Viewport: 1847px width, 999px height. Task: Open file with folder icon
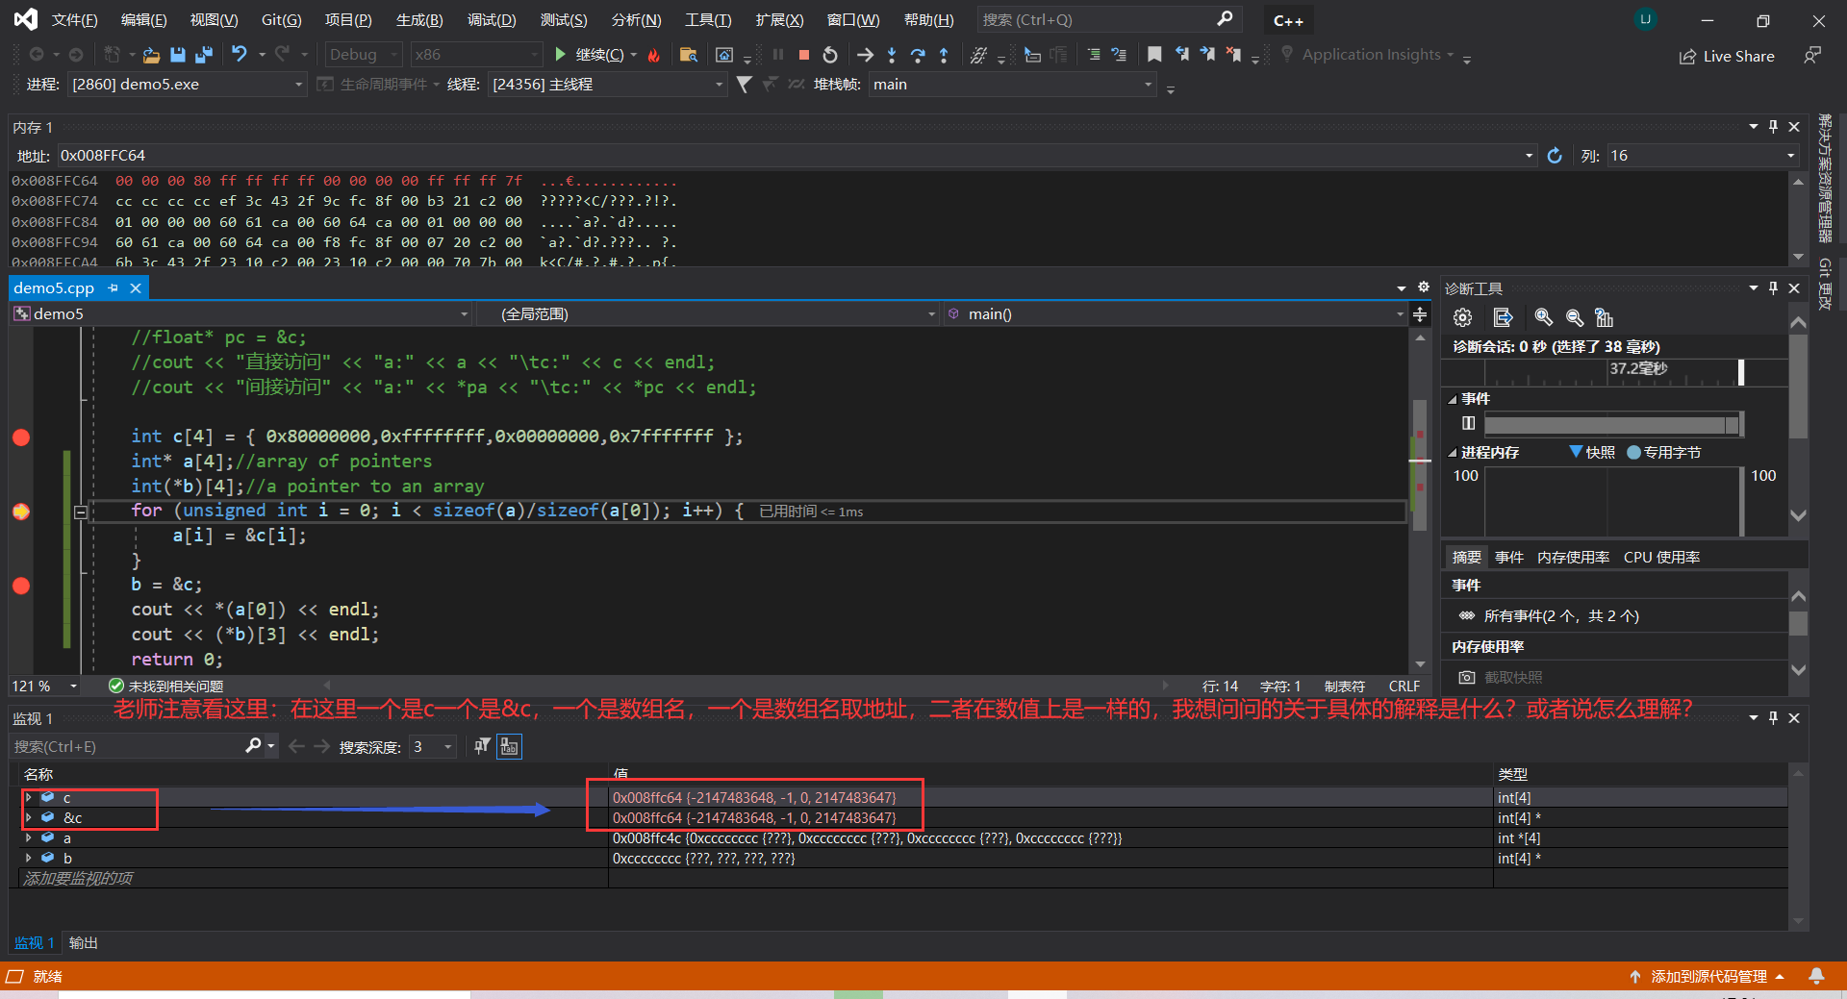(x=151, y=55)
